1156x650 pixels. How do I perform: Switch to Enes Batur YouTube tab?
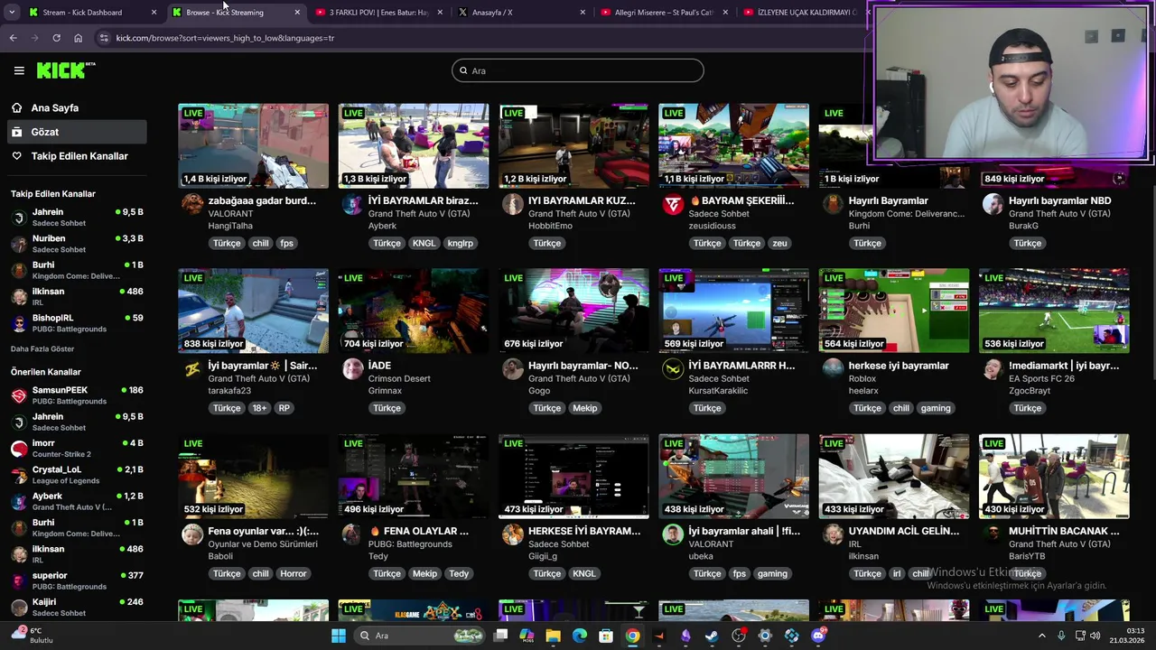[x=379, y=13]
